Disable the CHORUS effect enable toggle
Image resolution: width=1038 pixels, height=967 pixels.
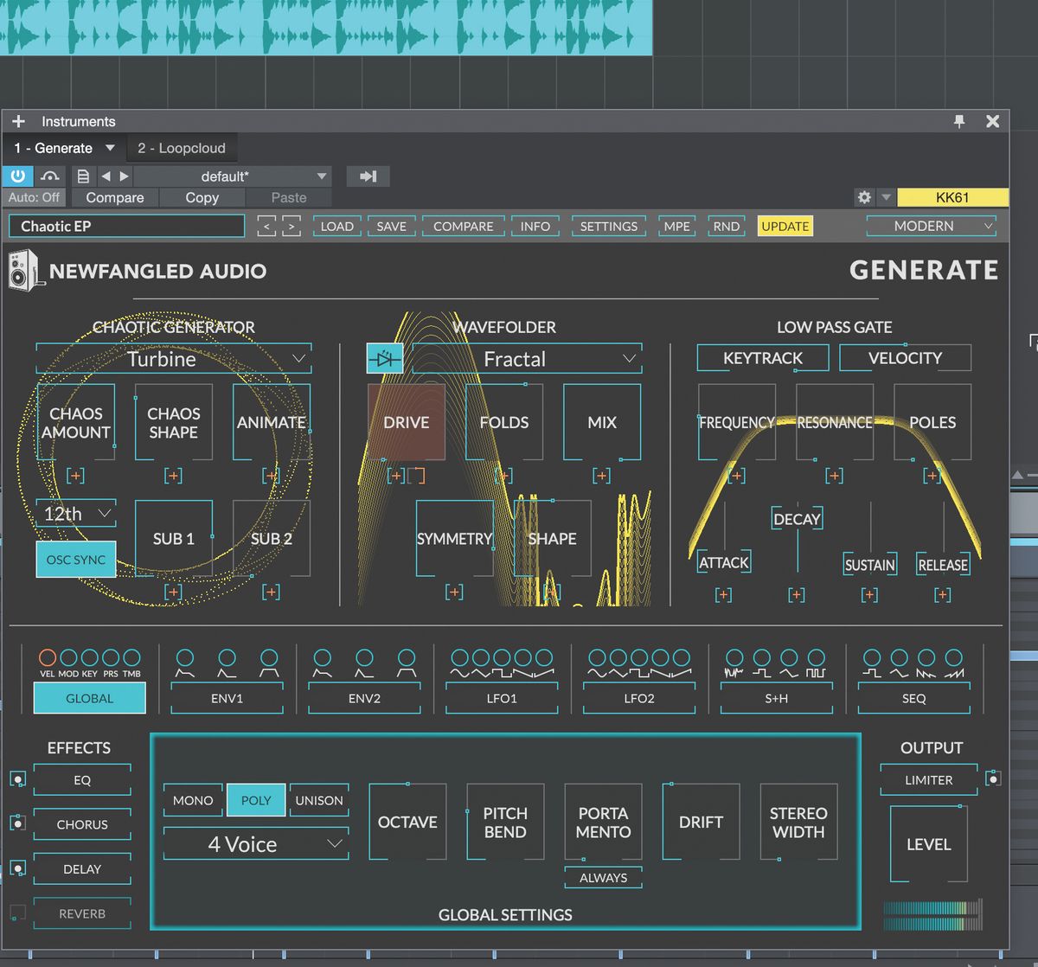pos(17,823)
